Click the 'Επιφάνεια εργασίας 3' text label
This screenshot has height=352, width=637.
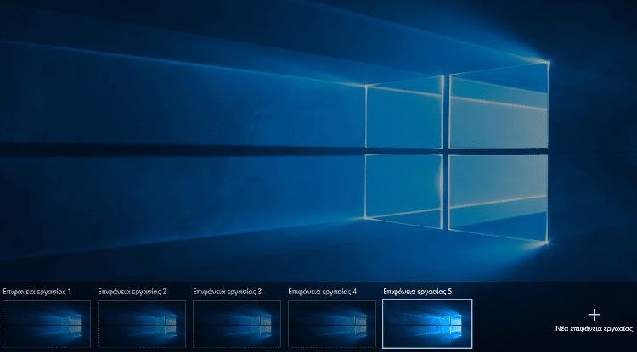tap(228, 292)
